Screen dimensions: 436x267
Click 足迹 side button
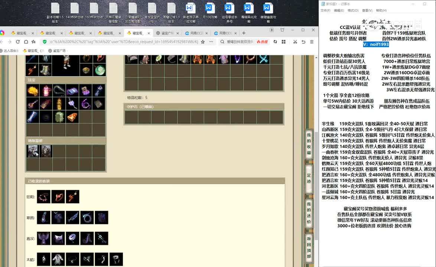click(x=309, y=178)
